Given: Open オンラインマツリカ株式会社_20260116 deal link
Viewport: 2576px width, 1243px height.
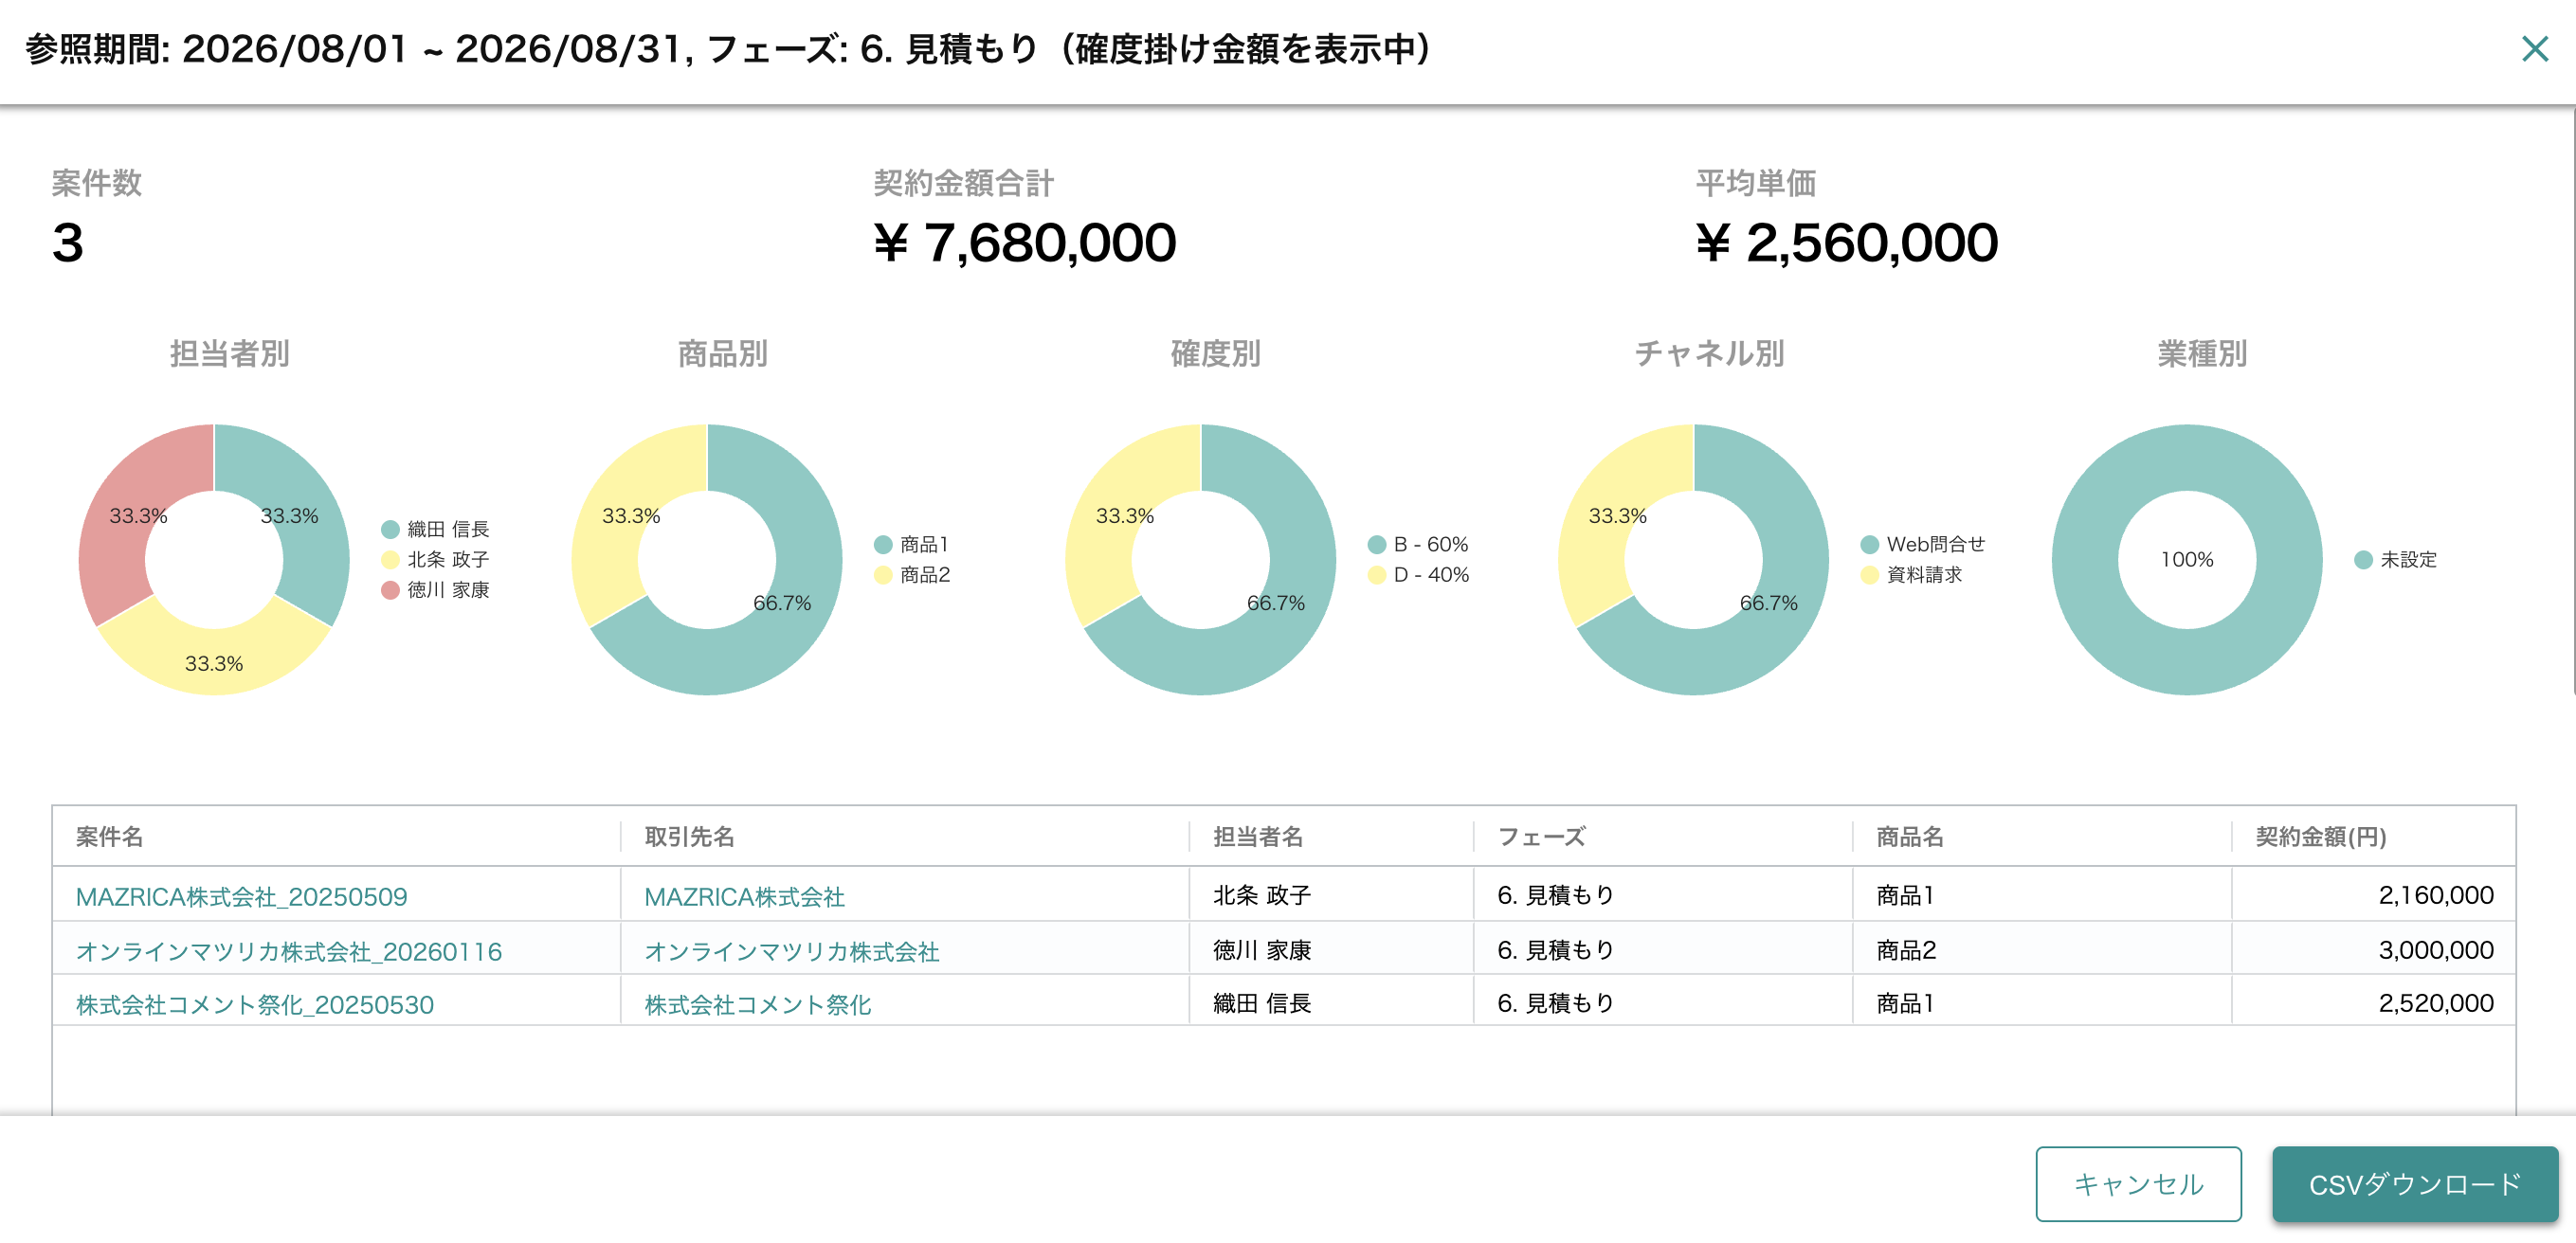Looking at the screenshot, I should click(x=289, y=951).
